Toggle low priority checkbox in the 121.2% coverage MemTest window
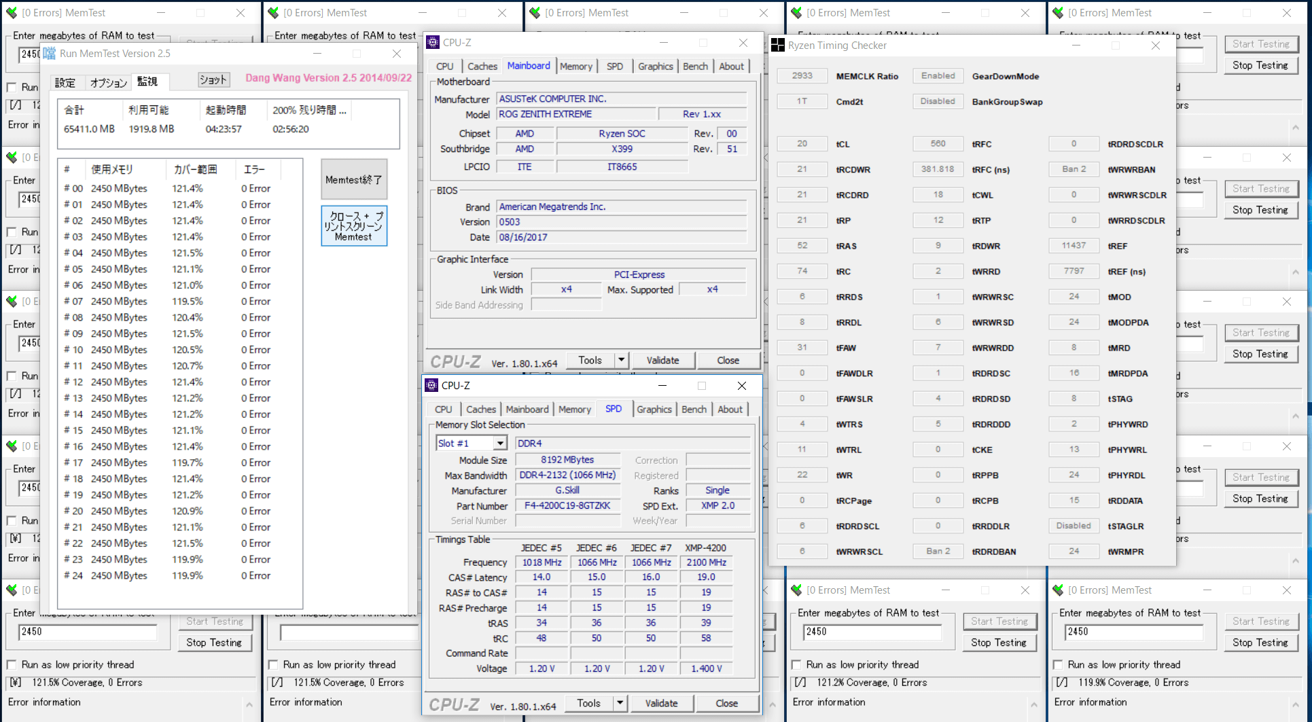Viewport: 1312px width, 722px height. 796,664
